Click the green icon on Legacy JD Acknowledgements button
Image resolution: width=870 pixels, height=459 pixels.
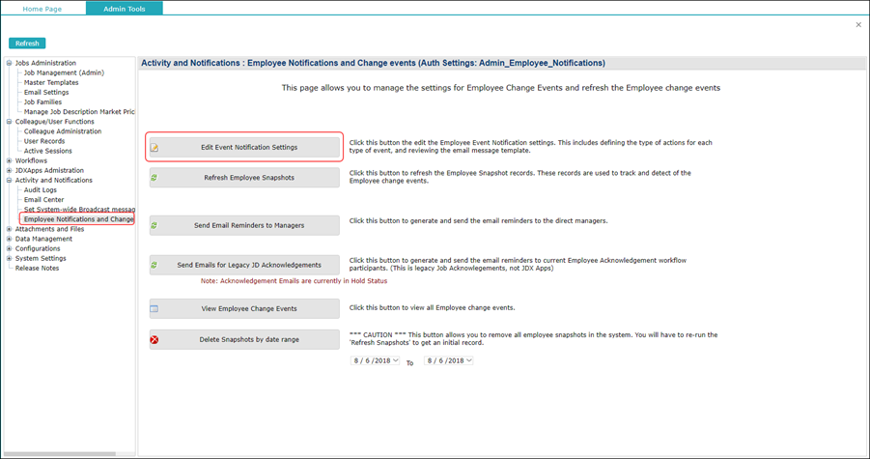tap(154, 265)
